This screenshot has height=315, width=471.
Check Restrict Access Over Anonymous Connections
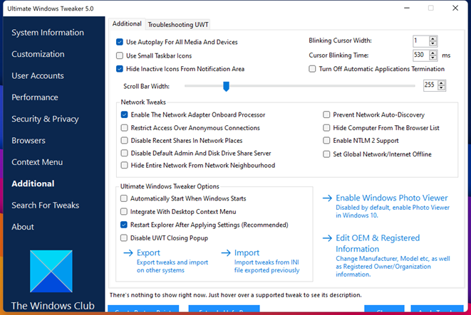point(125,128)
